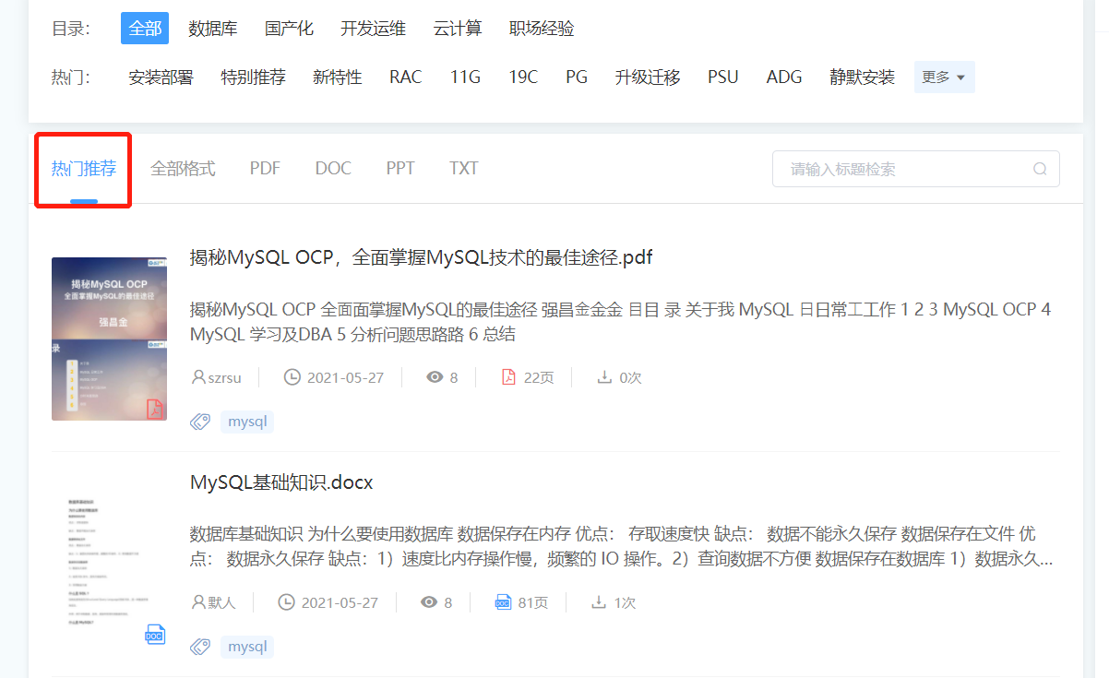1109x678 pixels.
Task: Click the MySQL OCP document thumbnail
Action: point(109,339)
